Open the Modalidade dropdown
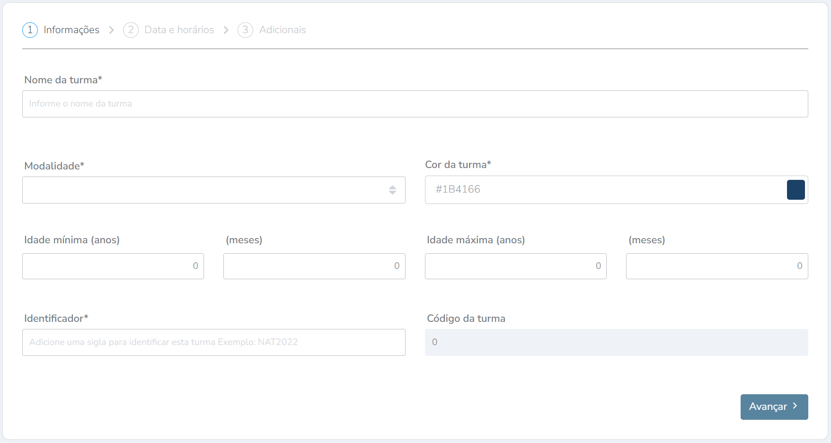The image size is (831, 443). click(x=203, y=190)
